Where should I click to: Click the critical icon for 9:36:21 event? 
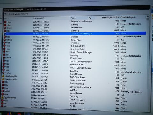(x=3, y=91)
